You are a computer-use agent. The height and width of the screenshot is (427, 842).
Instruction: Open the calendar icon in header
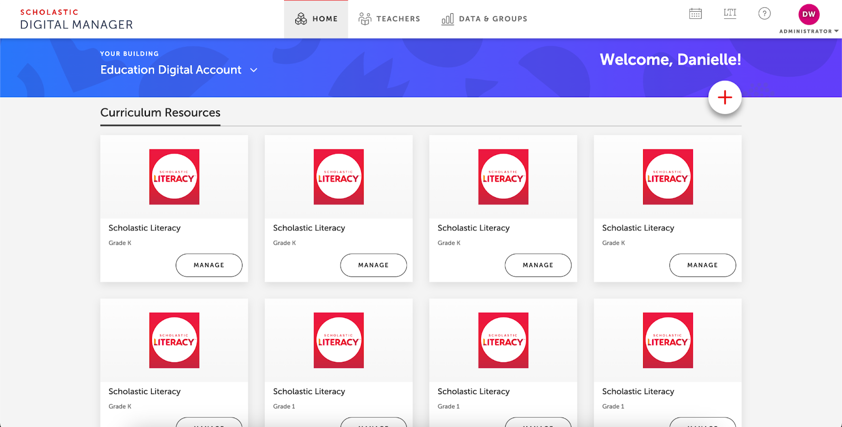696,13
